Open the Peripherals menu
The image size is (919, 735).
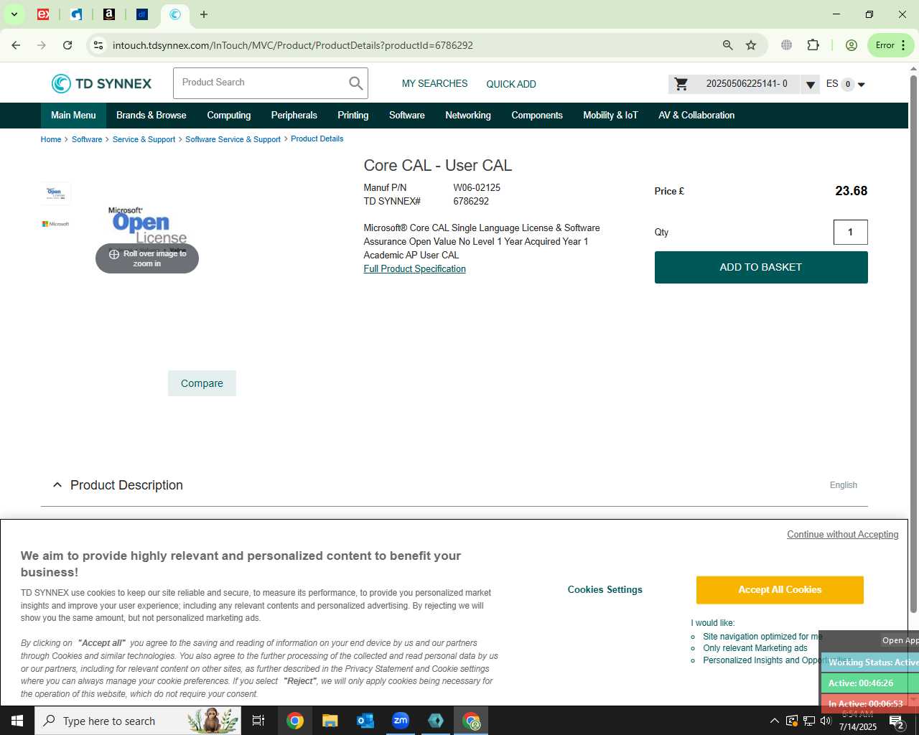pos(294,116)
